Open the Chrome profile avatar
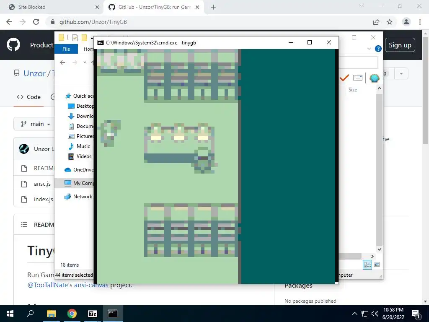This screenshot has height=322, width=429. 406,22
